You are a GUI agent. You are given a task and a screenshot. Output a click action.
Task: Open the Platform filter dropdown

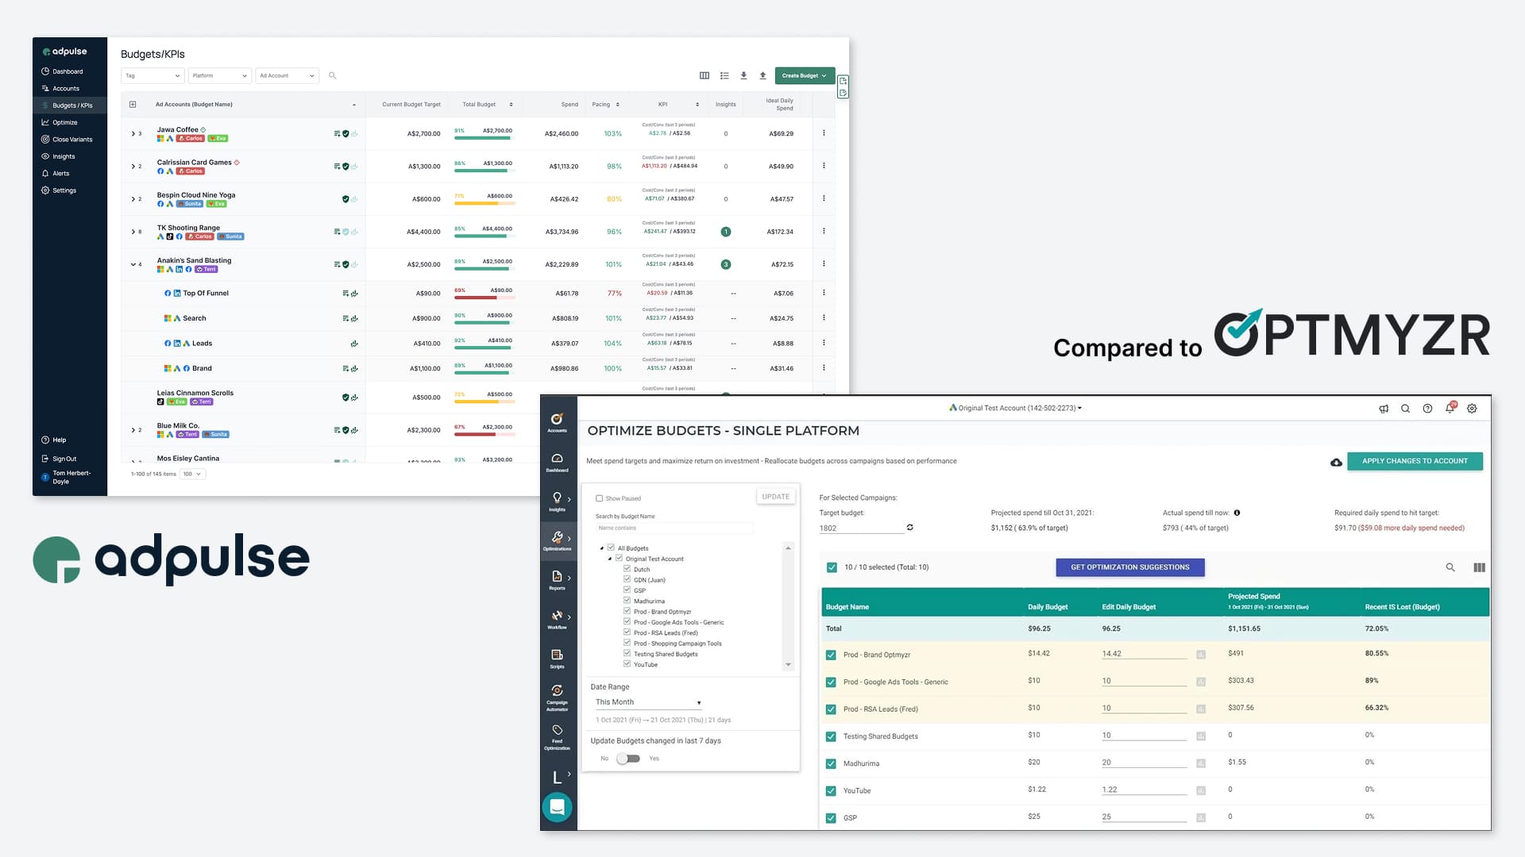[220, 76]
